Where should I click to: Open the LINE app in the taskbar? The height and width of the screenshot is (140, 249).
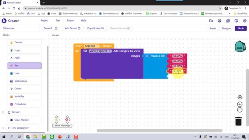coord(52,136)
